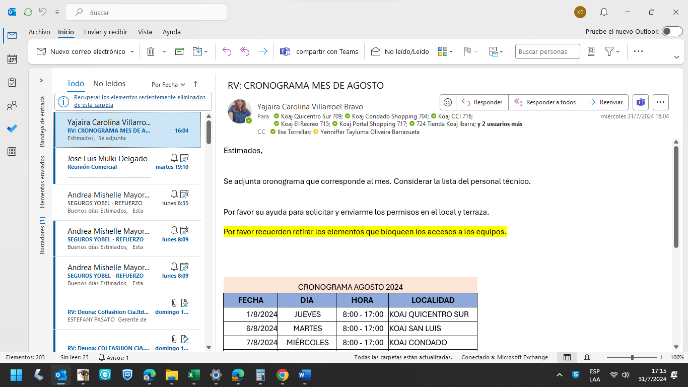The height and width of the screenshot is (387, 688).
Task: Click 'compartir con Teams' button
Action: (x=319, y=51)
